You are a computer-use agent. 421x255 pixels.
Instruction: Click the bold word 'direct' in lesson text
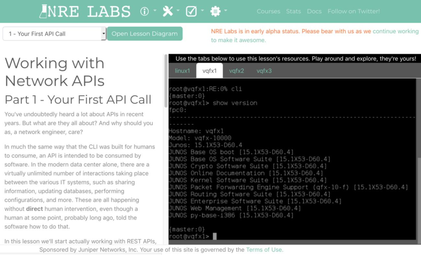[x=34, y=209]
